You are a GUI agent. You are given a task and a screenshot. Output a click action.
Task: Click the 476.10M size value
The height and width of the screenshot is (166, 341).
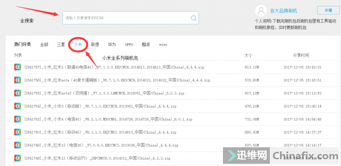[251, 106]
